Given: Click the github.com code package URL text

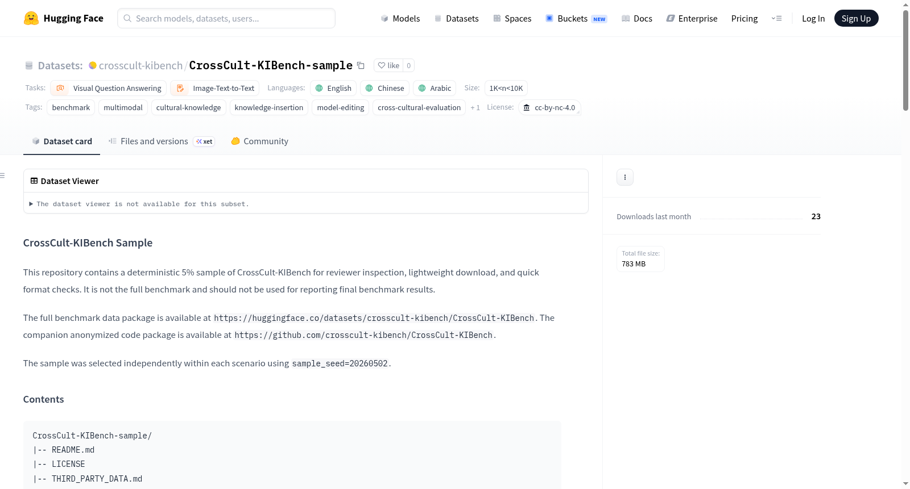Looking at the screenshot, I should click(x=363, y=335).
